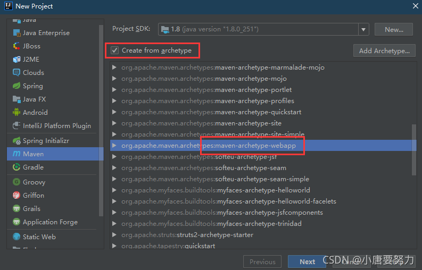Click the Clouds icon
422x270 pixels.
click(16, 72)
